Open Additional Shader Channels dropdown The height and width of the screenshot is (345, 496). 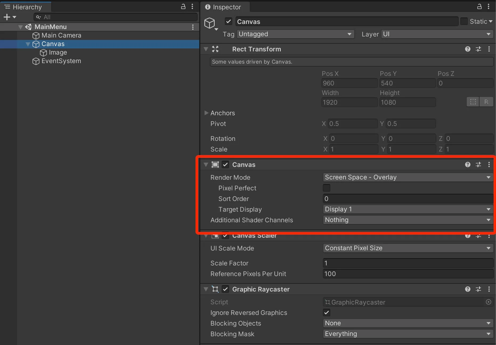408,220
